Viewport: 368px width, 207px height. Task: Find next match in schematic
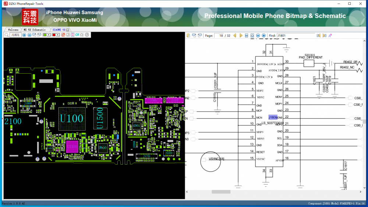[324, 36]
